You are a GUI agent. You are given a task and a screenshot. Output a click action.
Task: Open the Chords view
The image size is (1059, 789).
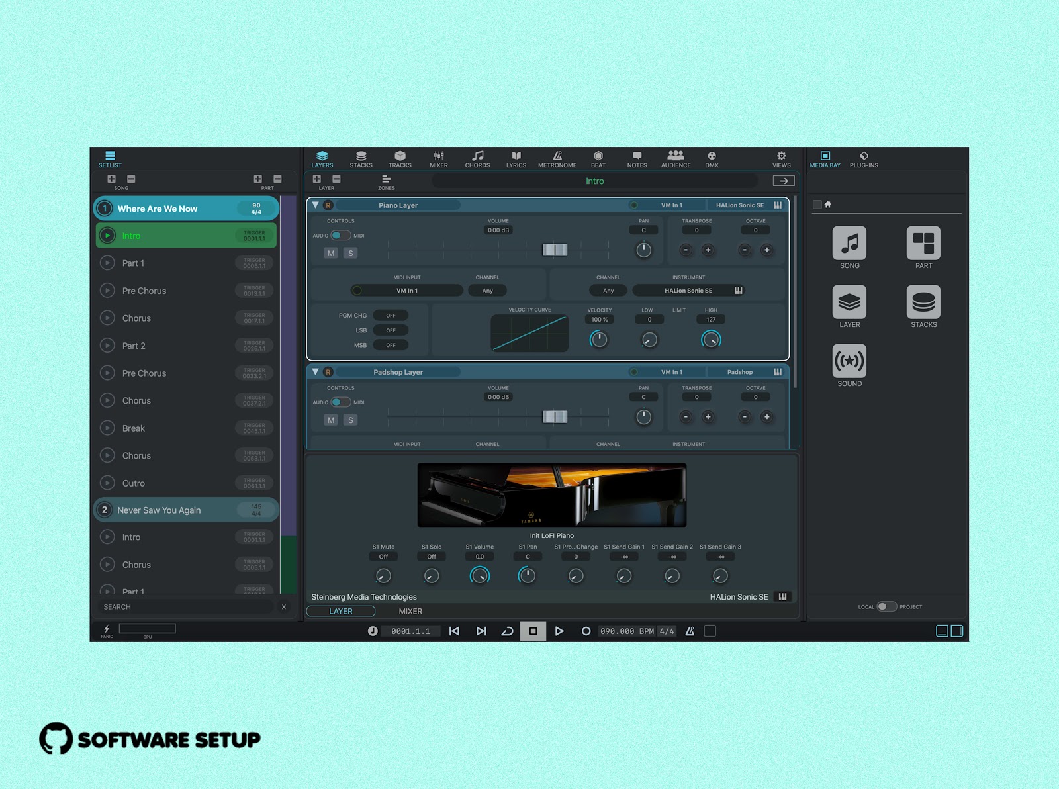[x=477, y=159]
